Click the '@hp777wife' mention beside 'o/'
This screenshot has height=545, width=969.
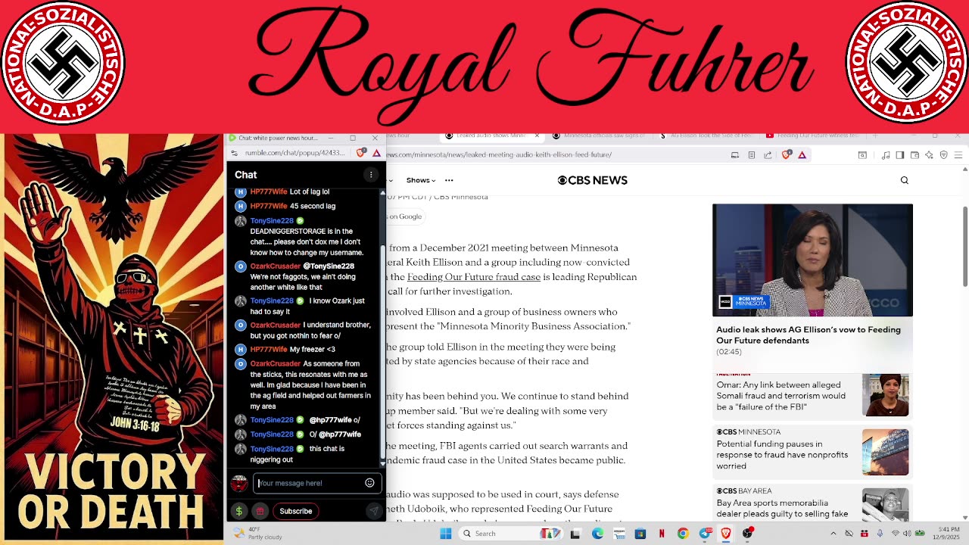(x=331, y=420)
